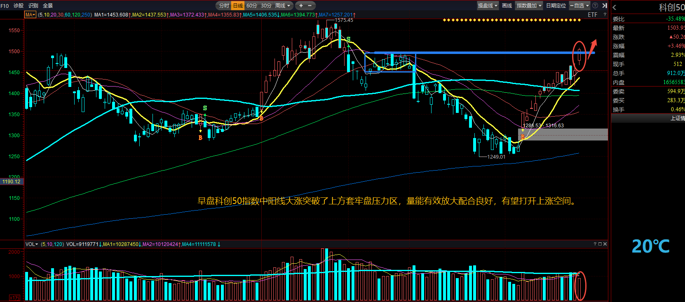Click the question mark beside ETF label
The image size is (685, 302).
tap(605, 14)
